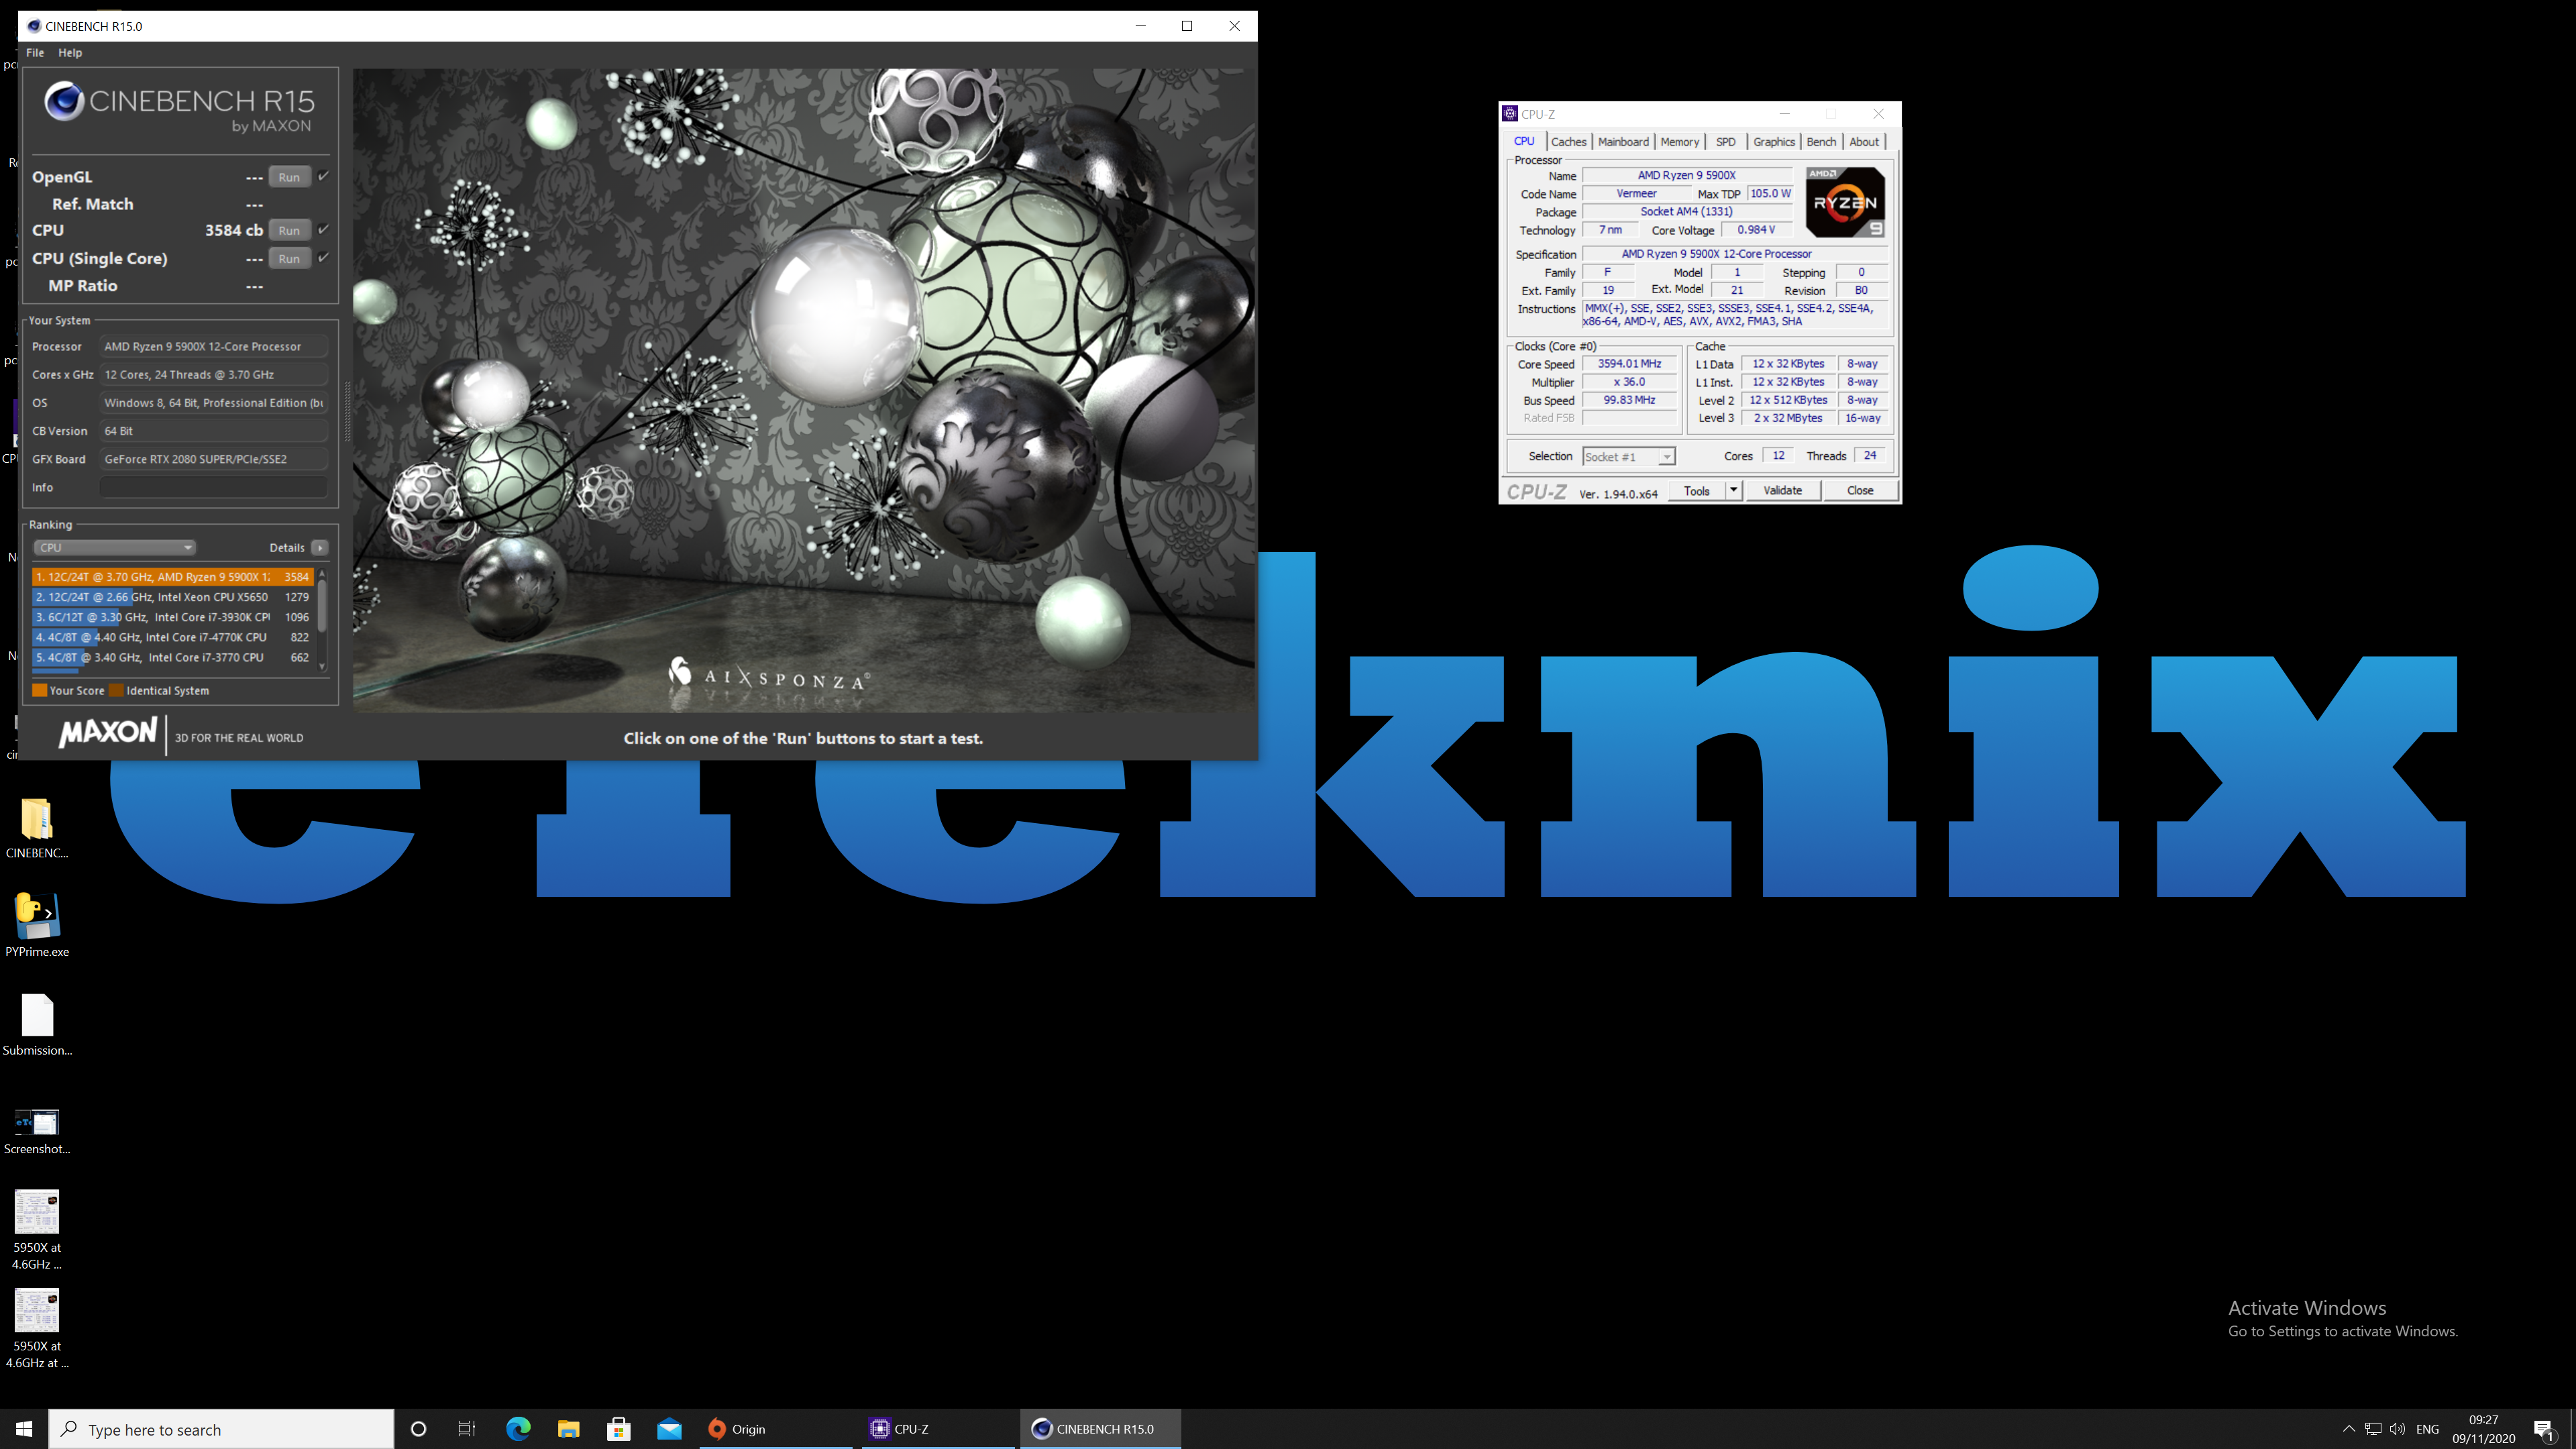Open the Cinebench File menu
Image resolution: width=2576 pixels, height=1449 pixels.
35,52
